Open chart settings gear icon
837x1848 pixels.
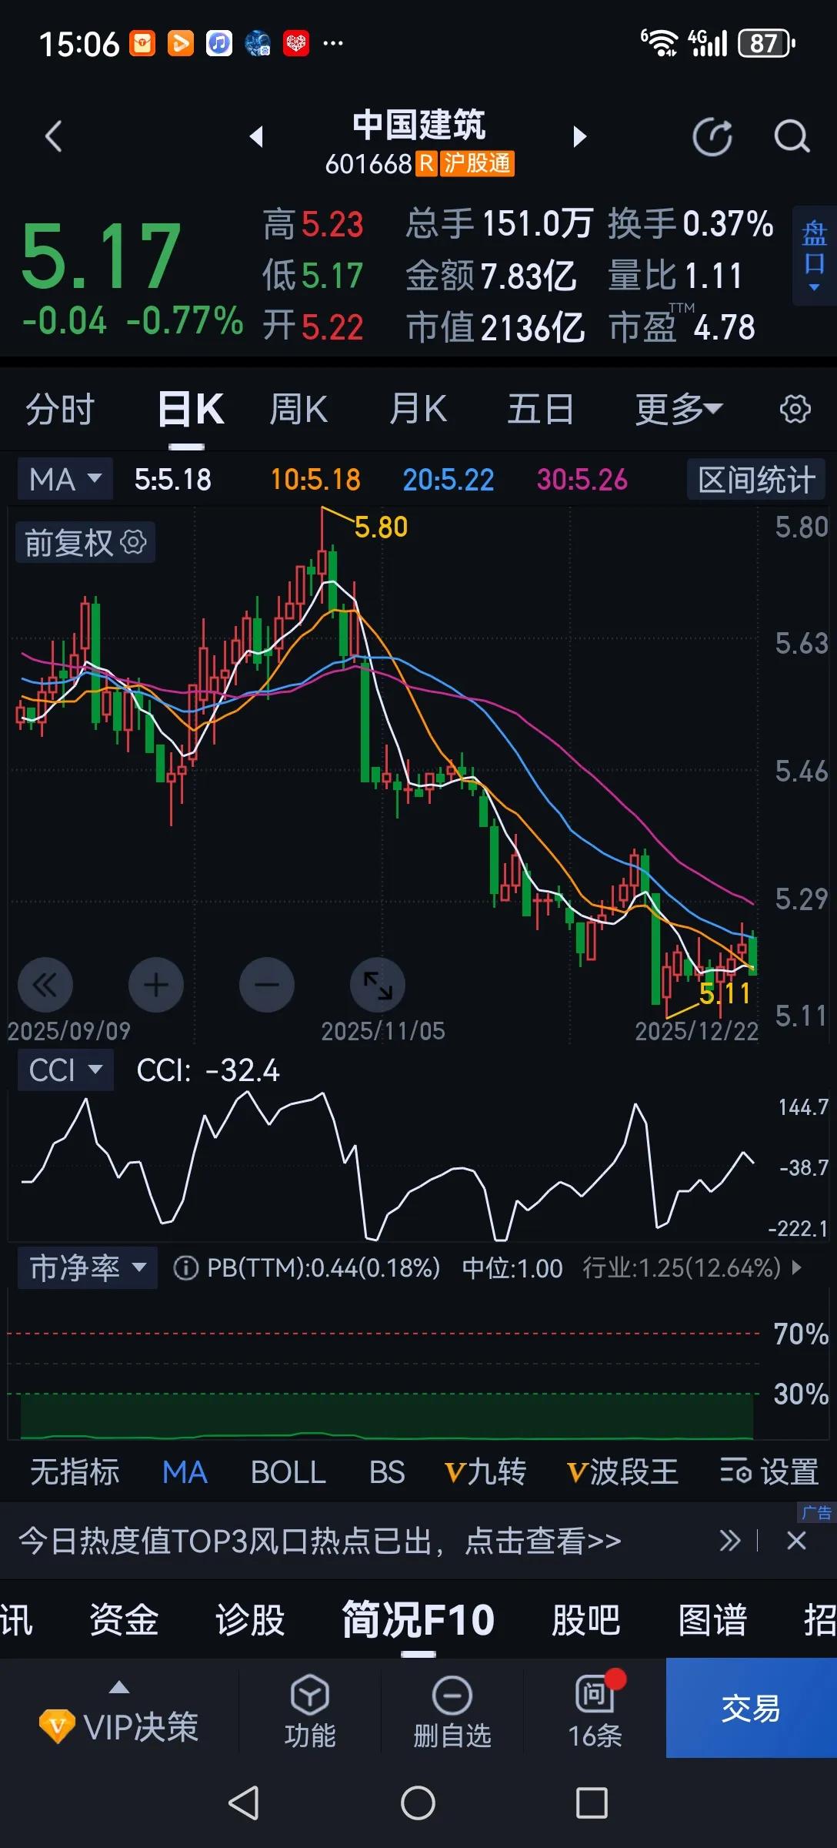795,409
